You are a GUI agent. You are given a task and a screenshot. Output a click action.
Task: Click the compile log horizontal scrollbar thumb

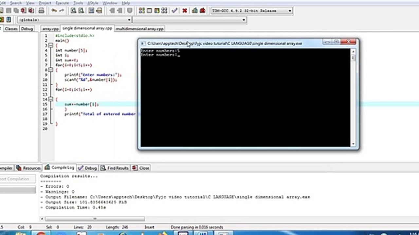click(95, 219)
